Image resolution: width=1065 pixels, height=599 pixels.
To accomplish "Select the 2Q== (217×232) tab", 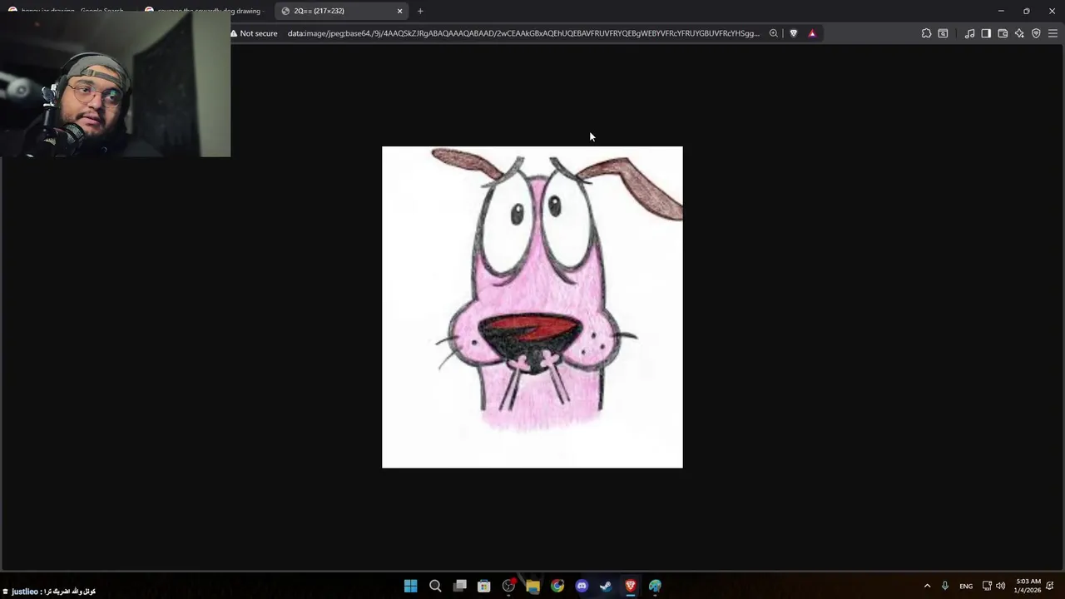I will [x=341, y=11].
